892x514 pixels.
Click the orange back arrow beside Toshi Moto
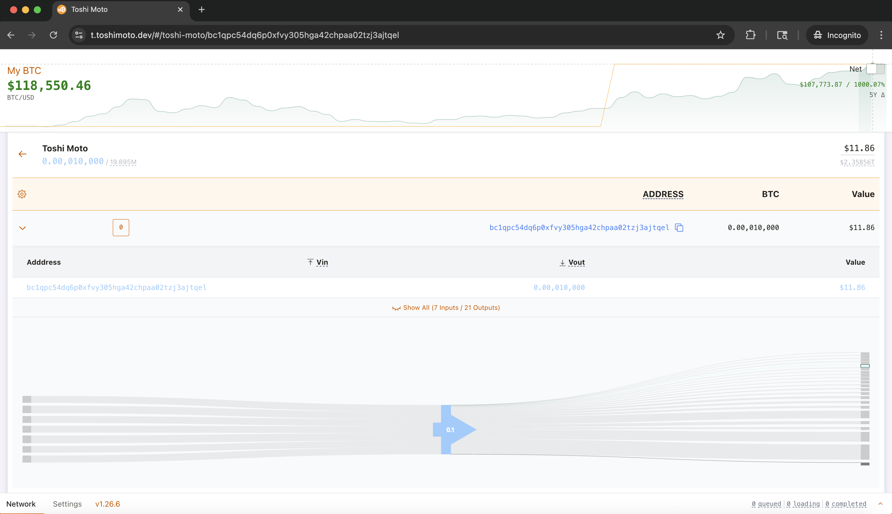(23, 154)
